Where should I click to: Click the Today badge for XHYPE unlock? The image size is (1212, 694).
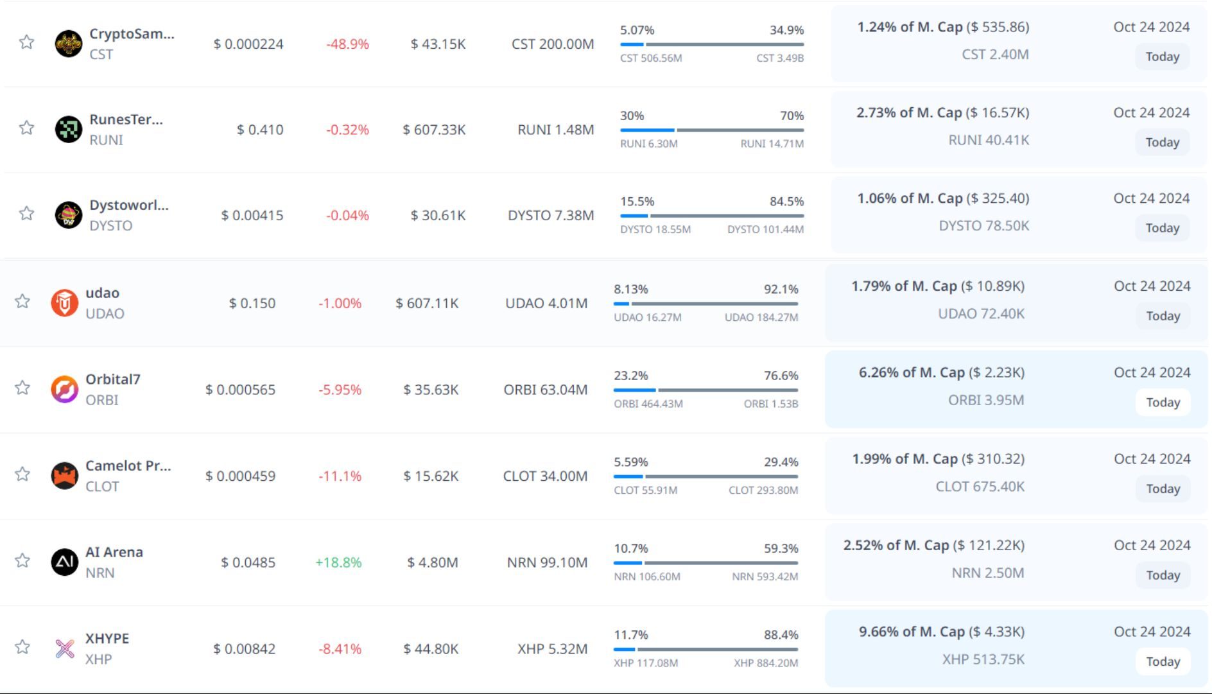[1163, 662]
